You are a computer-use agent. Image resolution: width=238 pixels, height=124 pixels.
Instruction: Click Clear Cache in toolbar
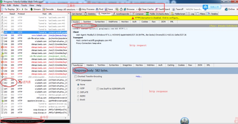tap(146, 9)
